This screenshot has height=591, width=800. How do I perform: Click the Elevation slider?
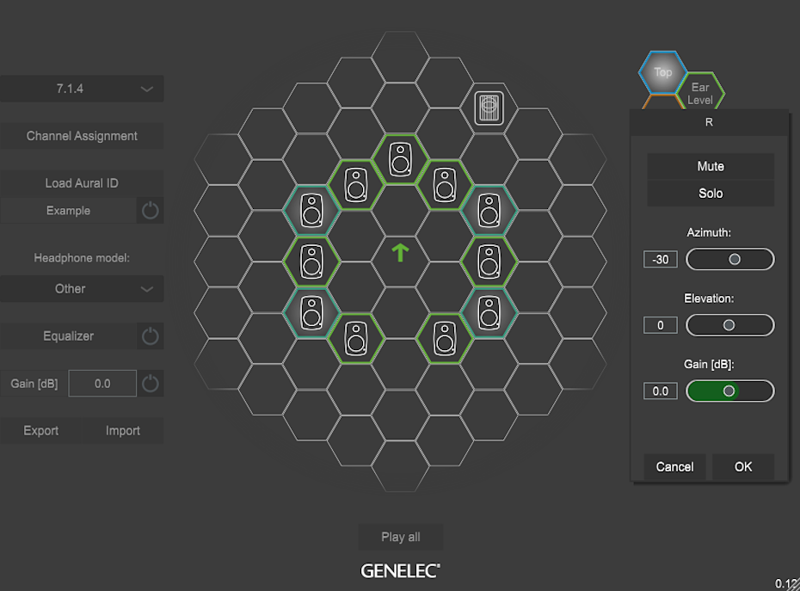point(730,325)
